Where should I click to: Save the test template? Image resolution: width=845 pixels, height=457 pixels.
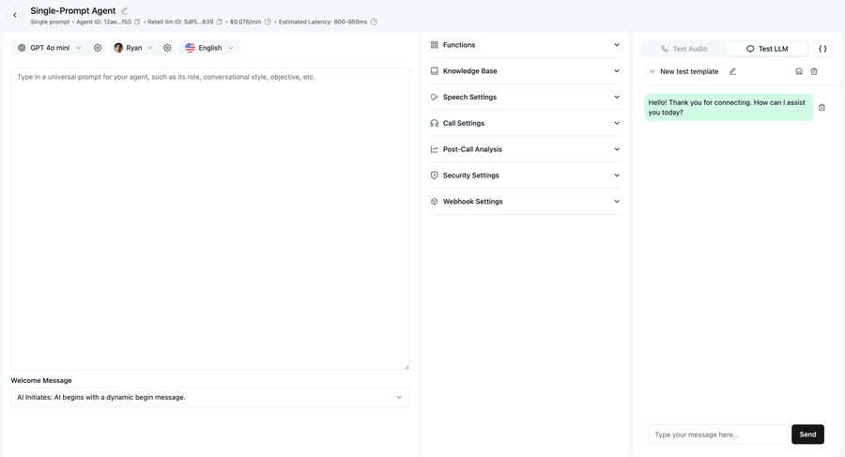pos(799,71)
